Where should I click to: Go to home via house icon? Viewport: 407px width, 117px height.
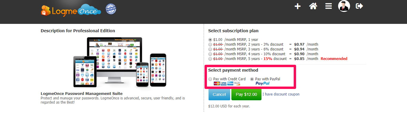pyautogui.click(x=313, y=6)
